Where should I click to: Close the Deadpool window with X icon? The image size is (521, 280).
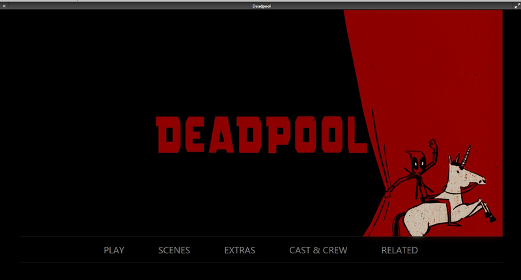pos(5,6)
